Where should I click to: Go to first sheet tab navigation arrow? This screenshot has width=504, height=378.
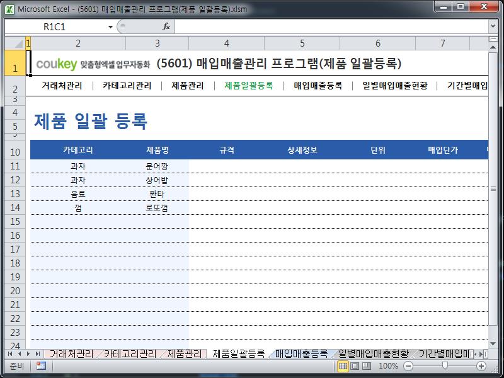click(x=10, y=354)
